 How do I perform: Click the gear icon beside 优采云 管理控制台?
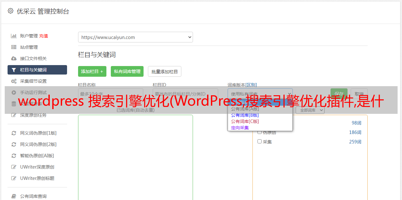(x=10, y=11)
